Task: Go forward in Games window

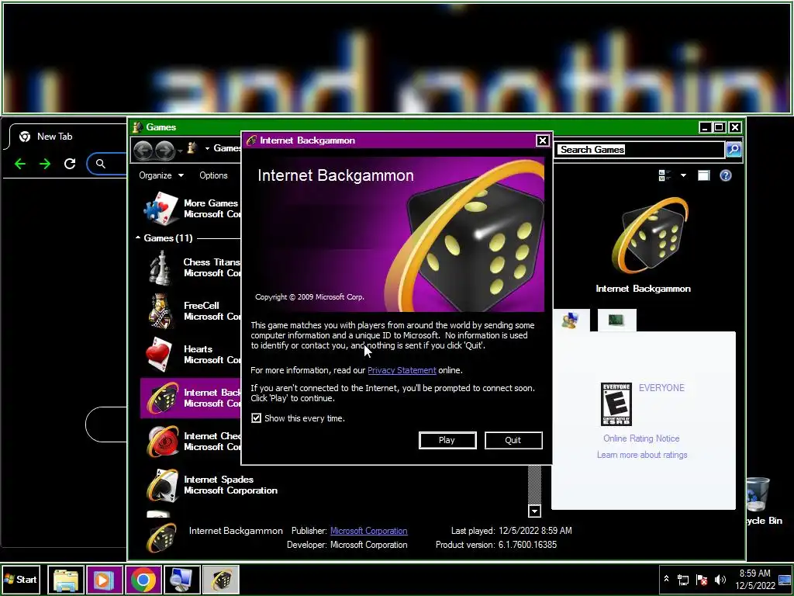Action: (164, 150)
